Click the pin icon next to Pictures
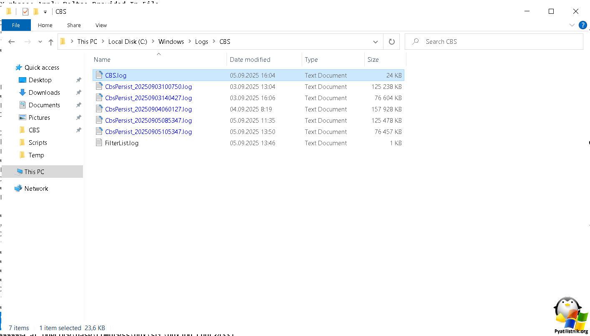The width and height of the screenshot is (590, 336). pos(78,118)
